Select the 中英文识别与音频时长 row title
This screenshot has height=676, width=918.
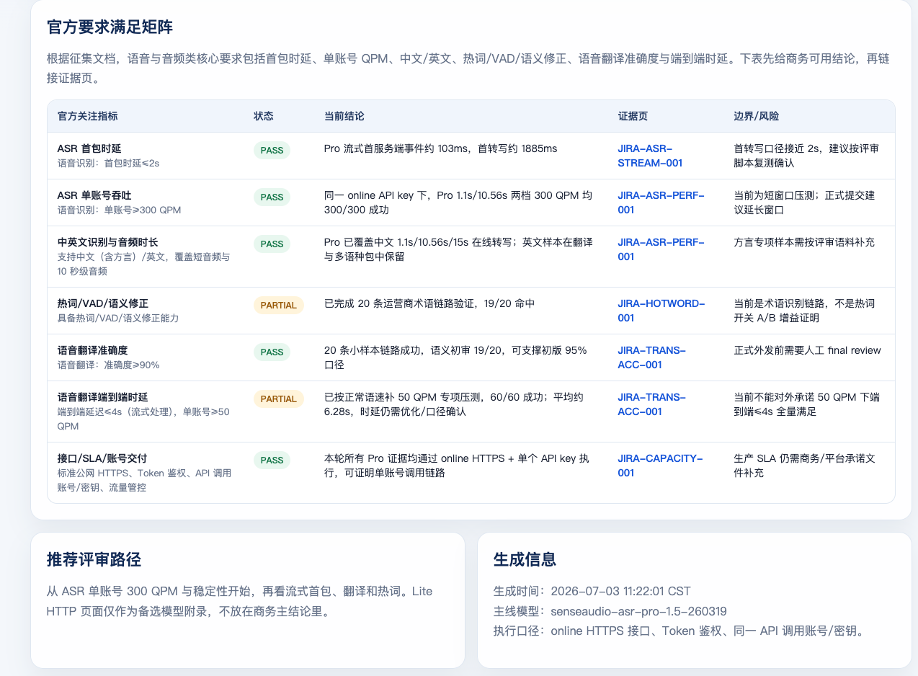pyautogui.click(x=107, y=242)
